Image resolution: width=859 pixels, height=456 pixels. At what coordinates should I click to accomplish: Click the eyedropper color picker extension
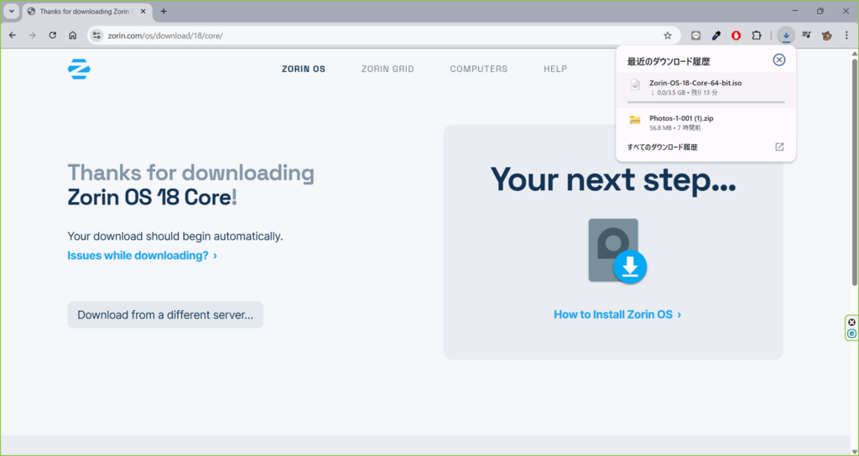click(716, 35)
